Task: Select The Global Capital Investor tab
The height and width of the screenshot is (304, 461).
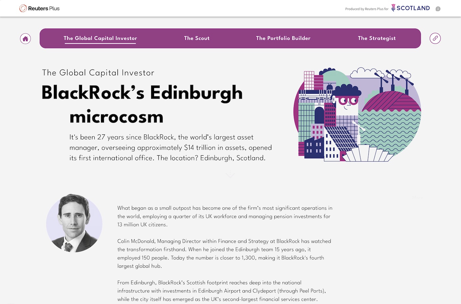Action: [100, 38]
